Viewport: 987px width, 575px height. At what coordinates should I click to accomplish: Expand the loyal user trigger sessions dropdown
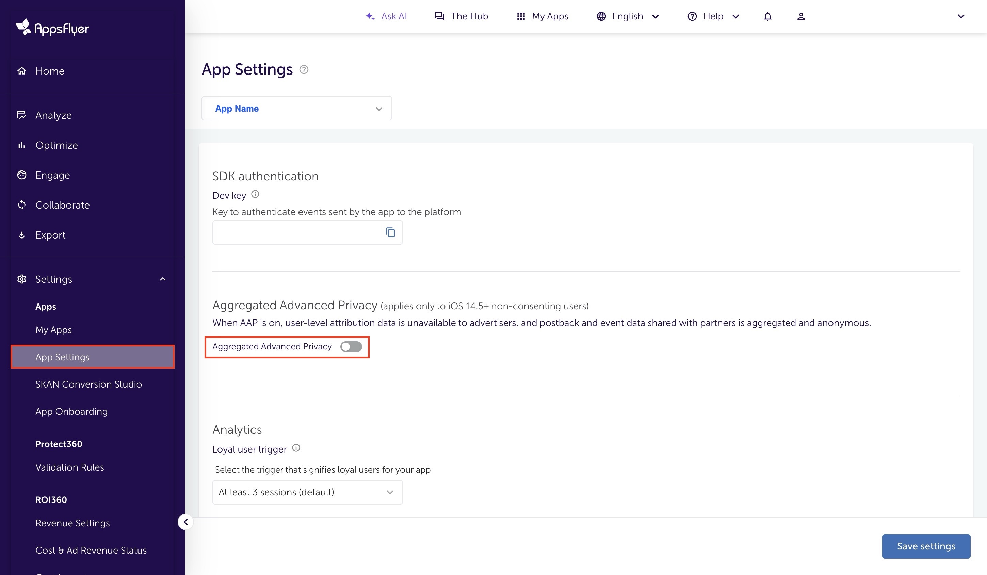coord(307,492)
